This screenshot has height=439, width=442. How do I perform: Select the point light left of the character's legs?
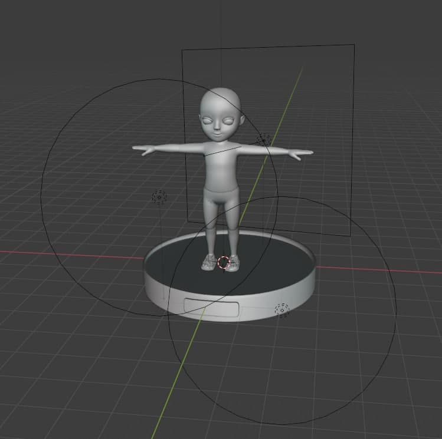coord(159,197)
